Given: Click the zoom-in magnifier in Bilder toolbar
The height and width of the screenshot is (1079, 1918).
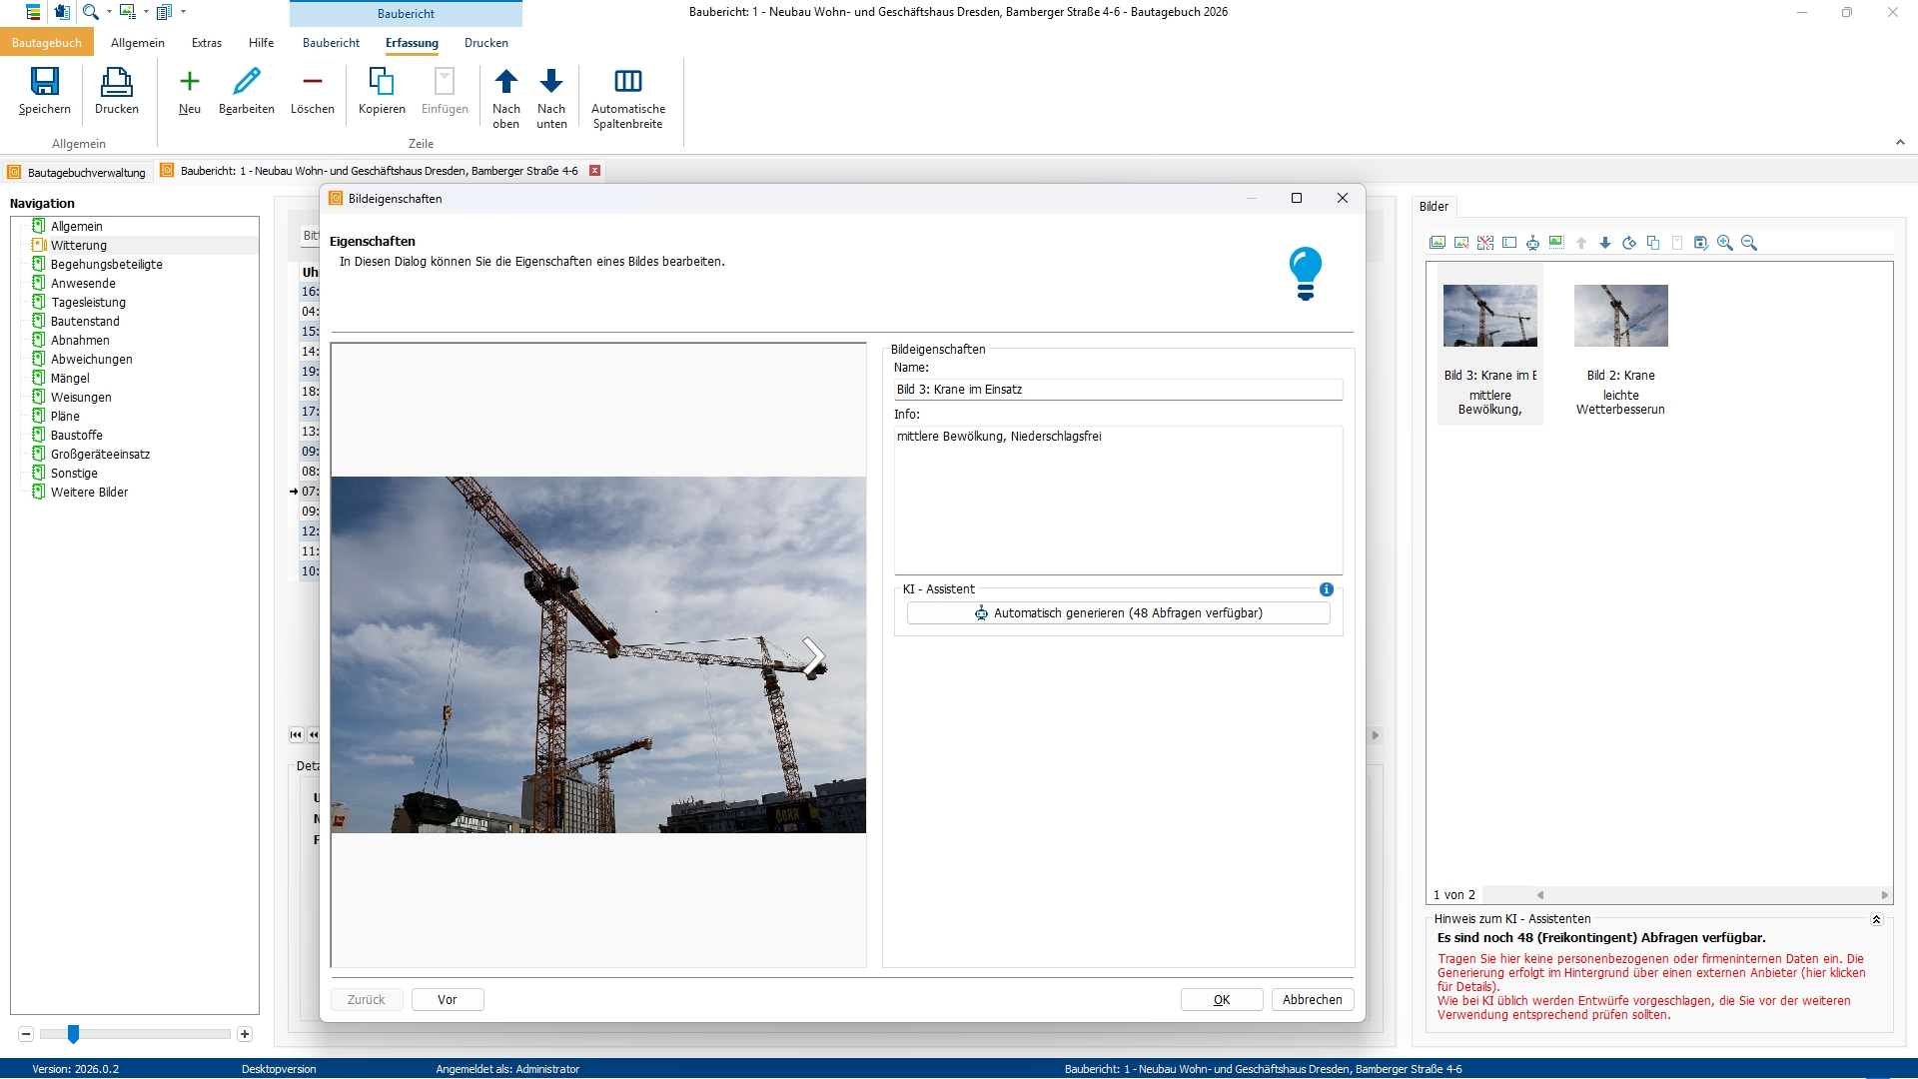Looking at the screenshot, I should point(1724,243).
